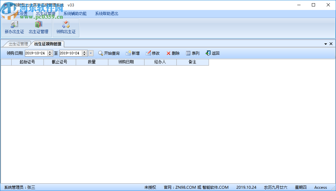Select the 出生证领购管理 tab
336x191 pixels.
pyautogui.click(x=48, y=44)
